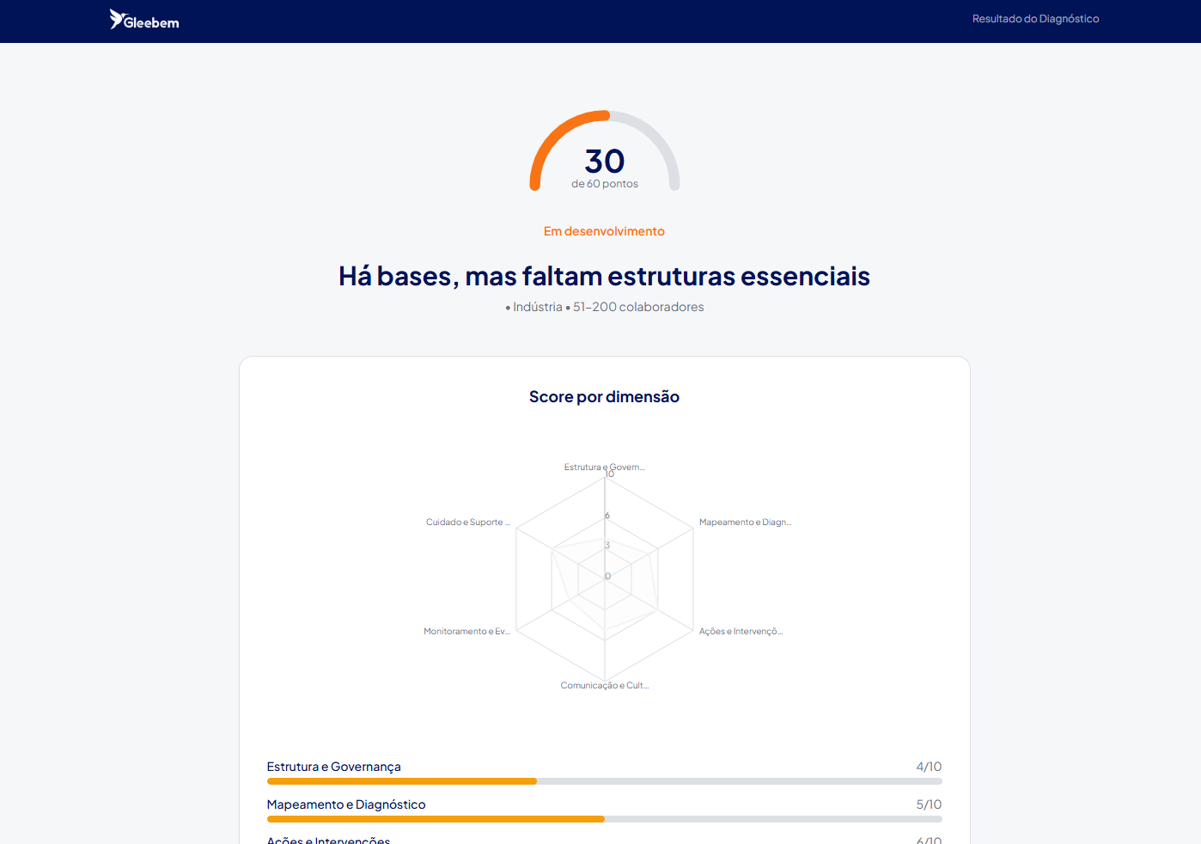Open "Resultado do Diagnóstico" in the navbar

coord(1035,18)
